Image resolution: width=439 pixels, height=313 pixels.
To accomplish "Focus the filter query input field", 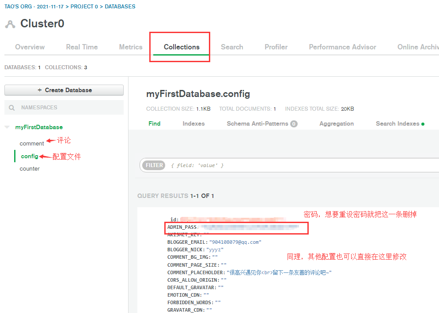I will tap(303, 165).
